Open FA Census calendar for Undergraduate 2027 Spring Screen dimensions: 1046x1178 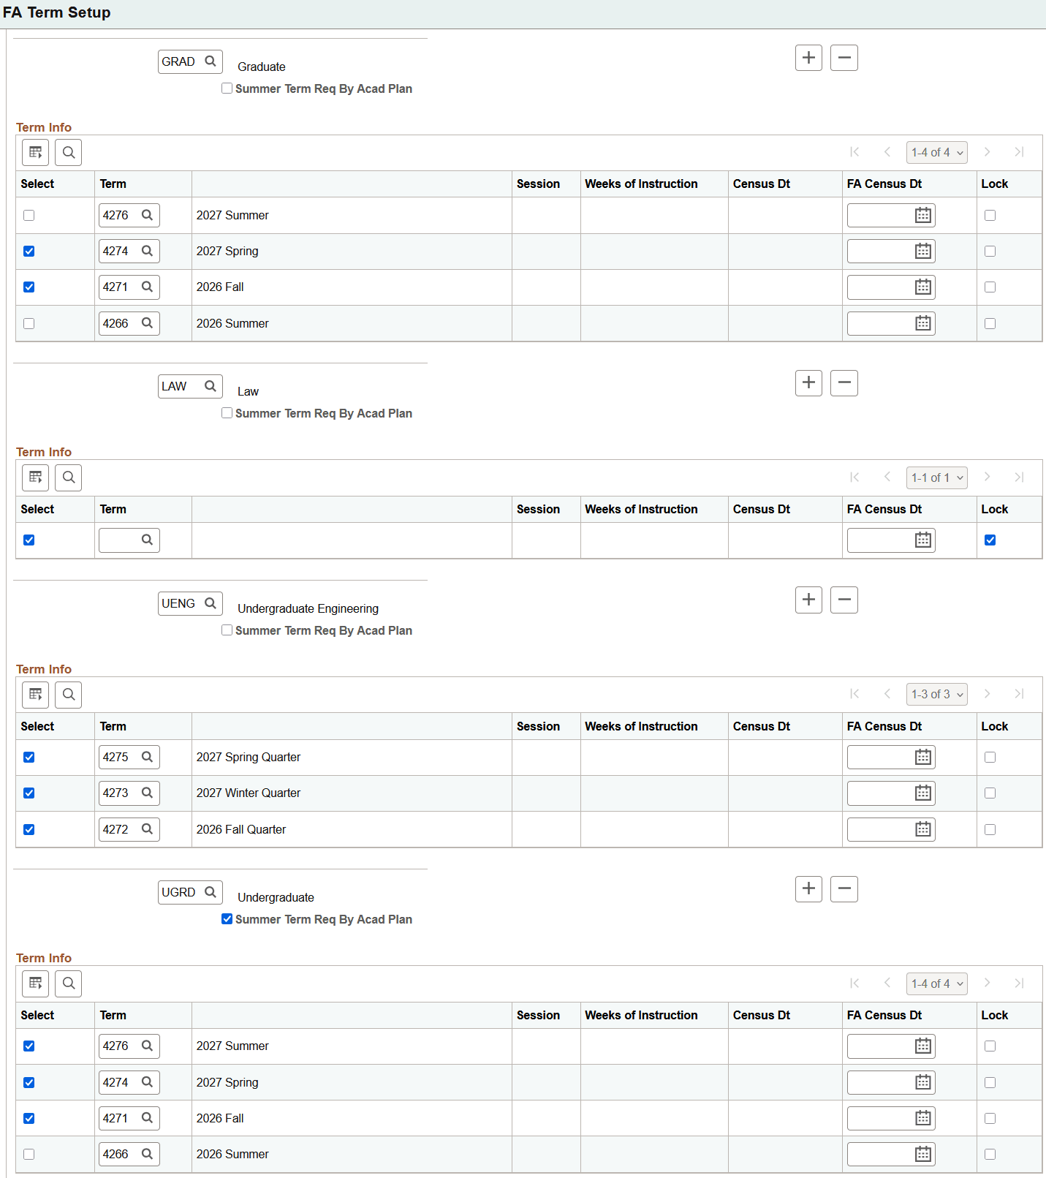pos(923,1082)
